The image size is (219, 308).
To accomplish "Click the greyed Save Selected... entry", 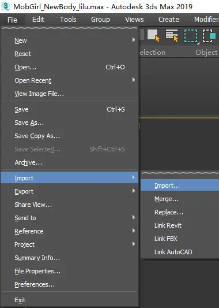I will pyautogui.click(x=70, y=149).
